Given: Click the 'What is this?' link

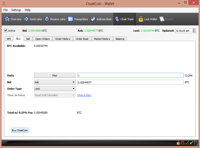Looking at the screenshot, I should tap(84, 95).
